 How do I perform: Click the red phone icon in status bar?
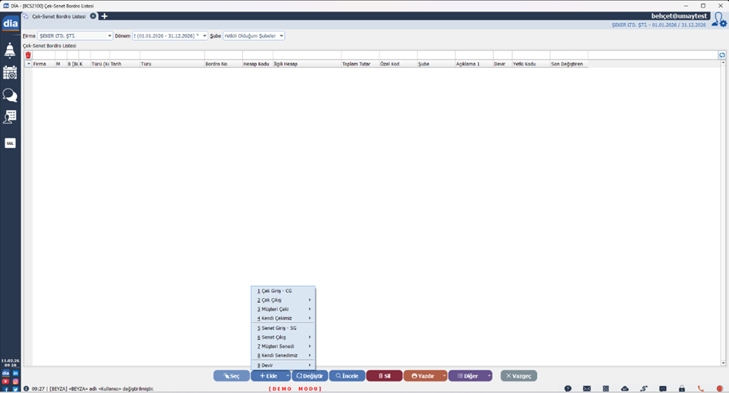click(700, 388)
